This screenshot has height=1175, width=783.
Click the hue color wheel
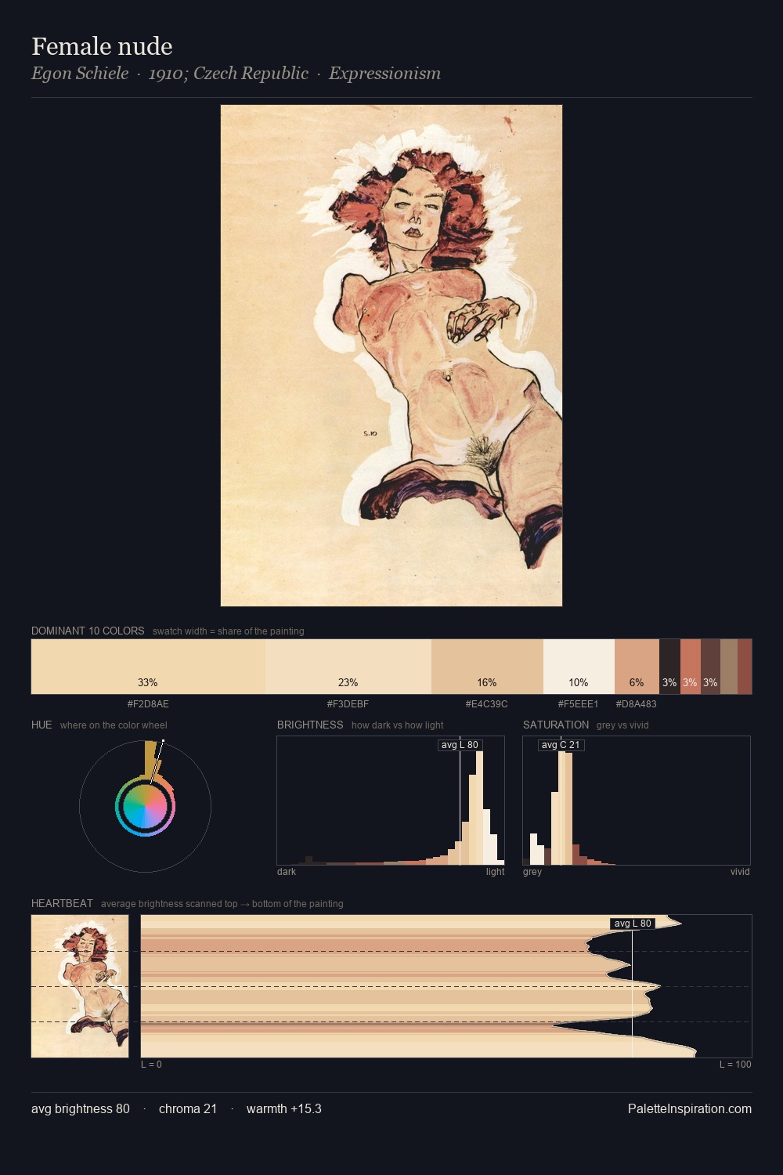pyautogui.click(x=145, y=807)
